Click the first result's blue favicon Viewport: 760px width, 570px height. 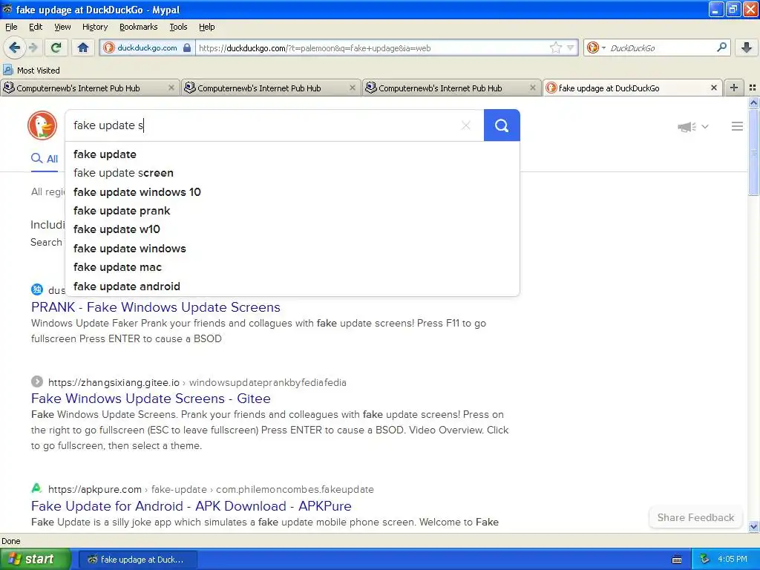tap(37, 289)
